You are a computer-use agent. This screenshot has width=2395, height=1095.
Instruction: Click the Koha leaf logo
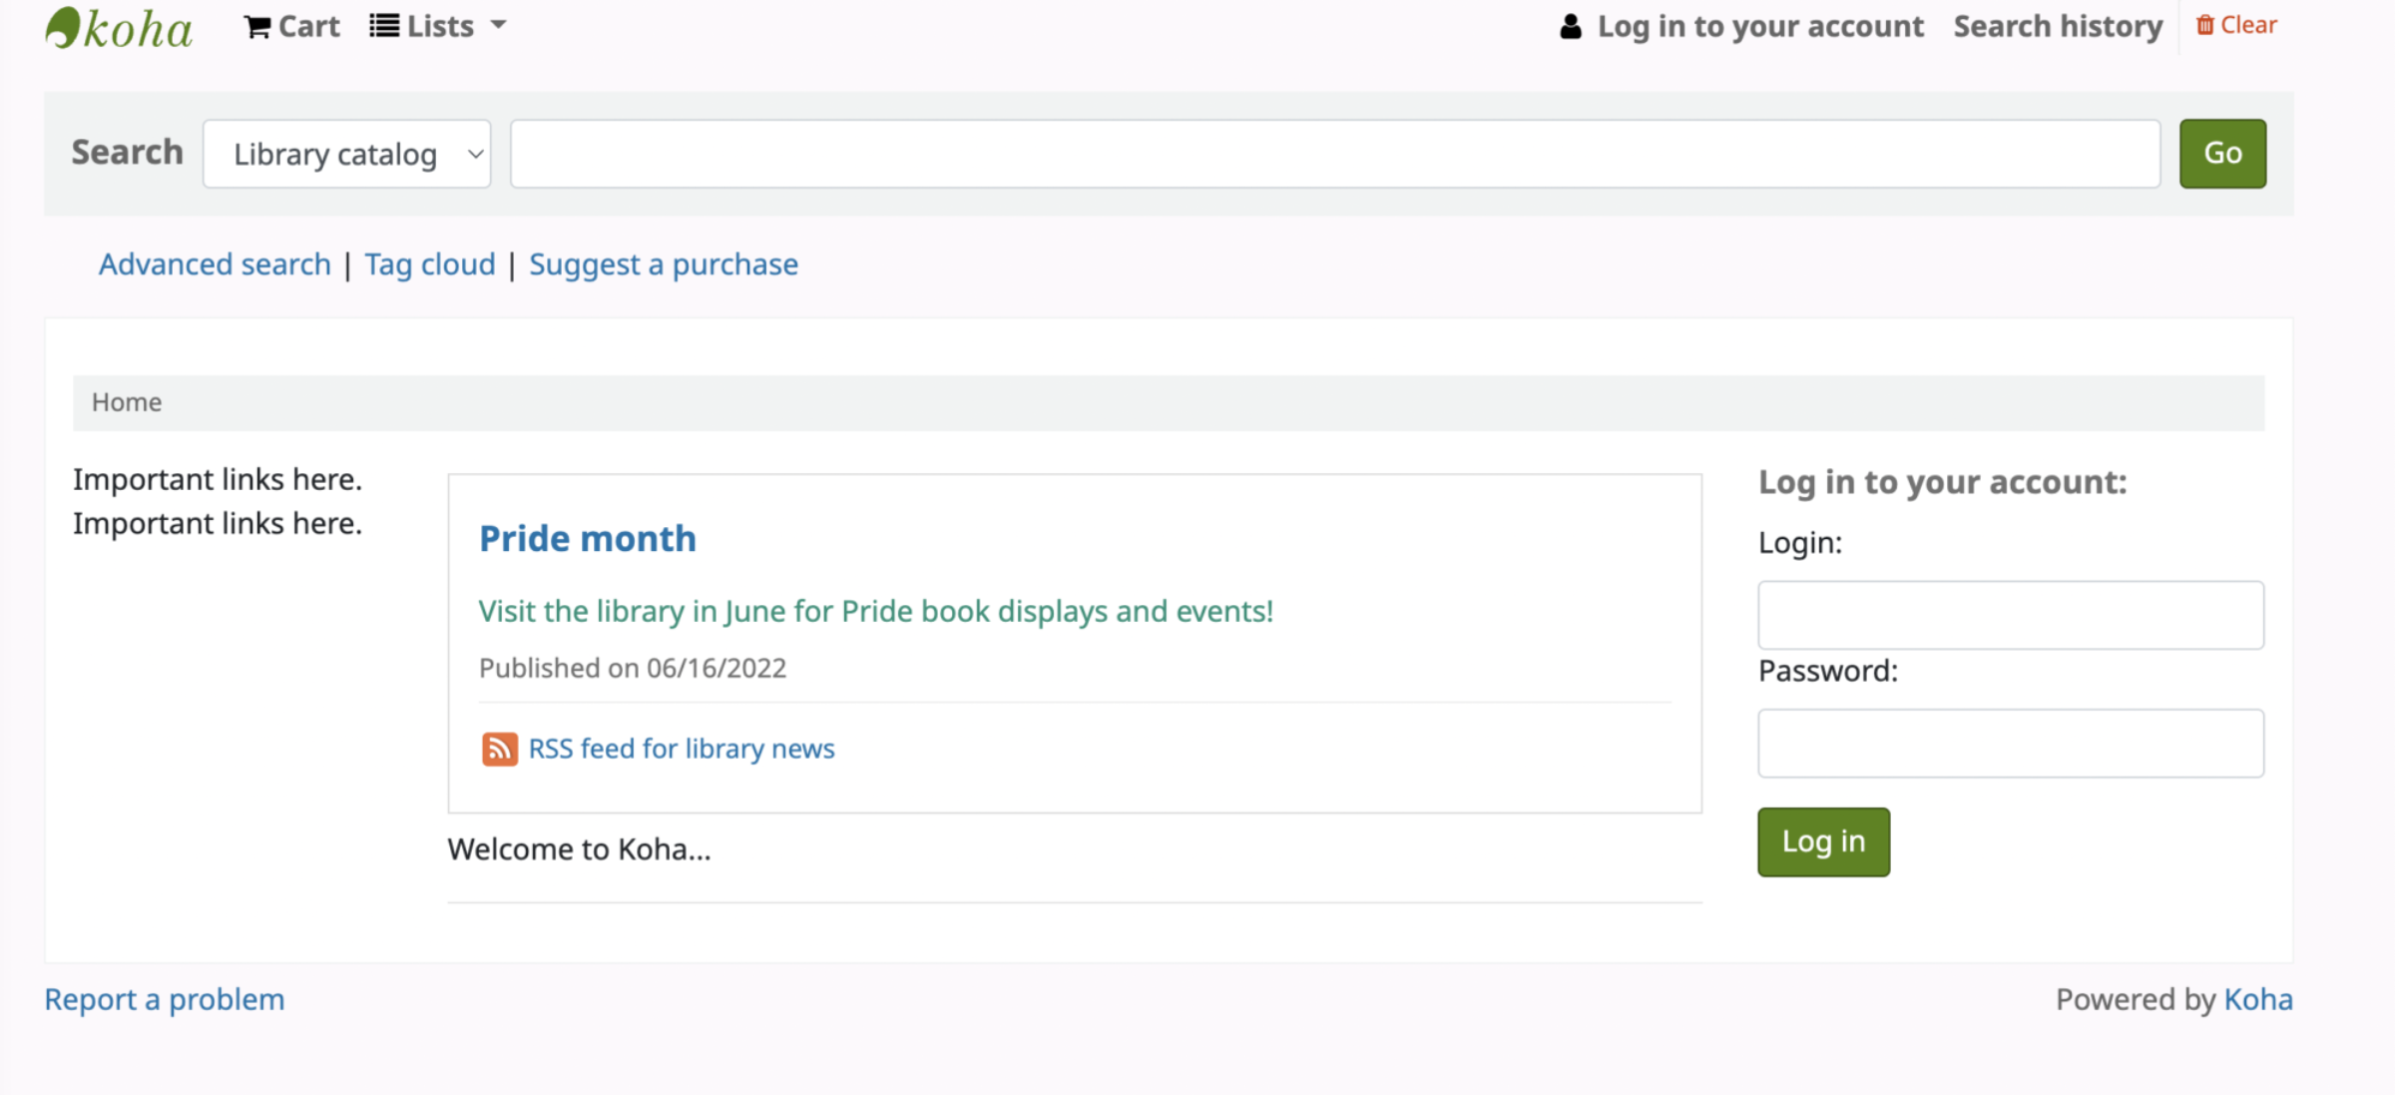click(64, 27)
